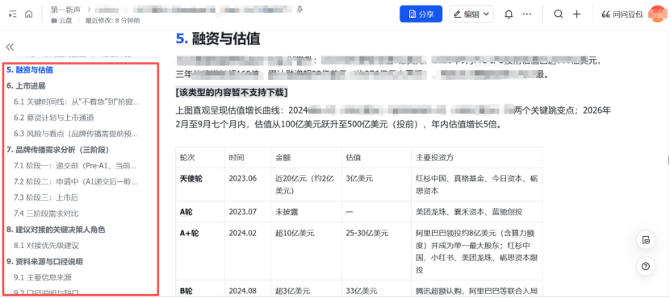
Task: Click the 轮次 table header cell
Action: pyautogui.click(x=200, y=157)
